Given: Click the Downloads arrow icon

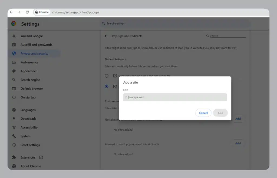Looking at the screenshot, I should pyautogui.click(x=14, y=119).
